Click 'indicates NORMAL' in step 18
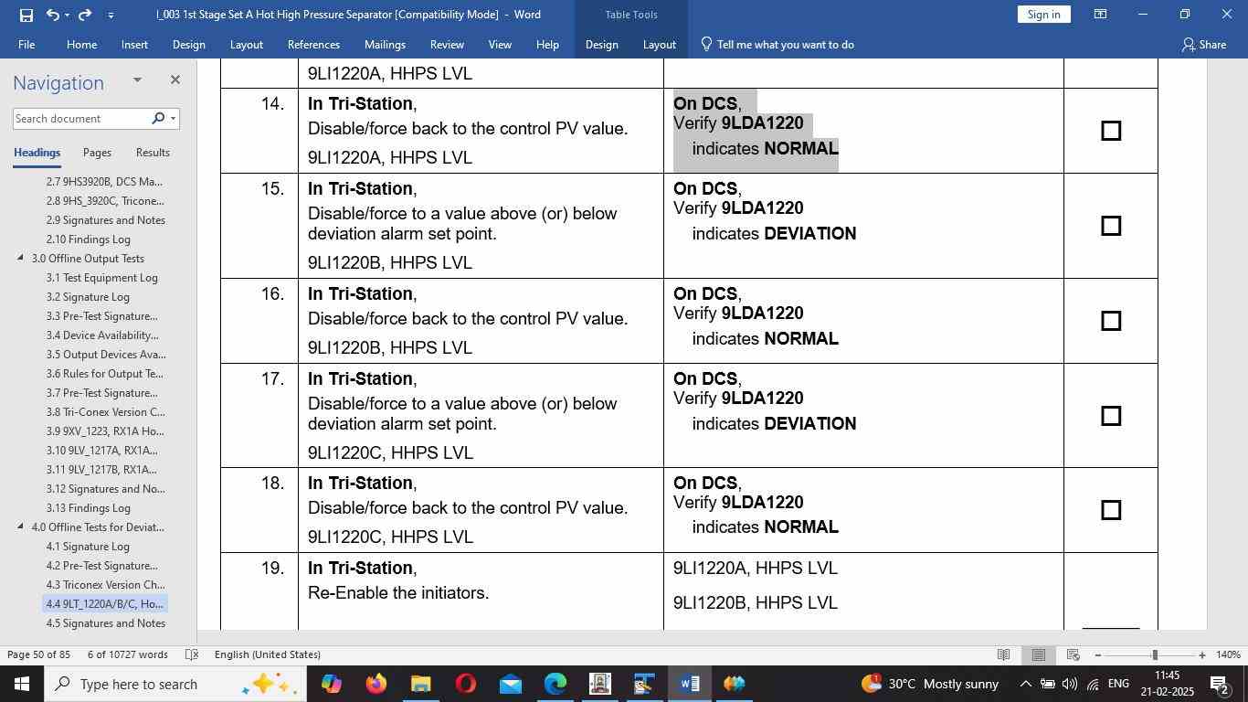This screenshot has height=702, width=1248. click(766, 527)
